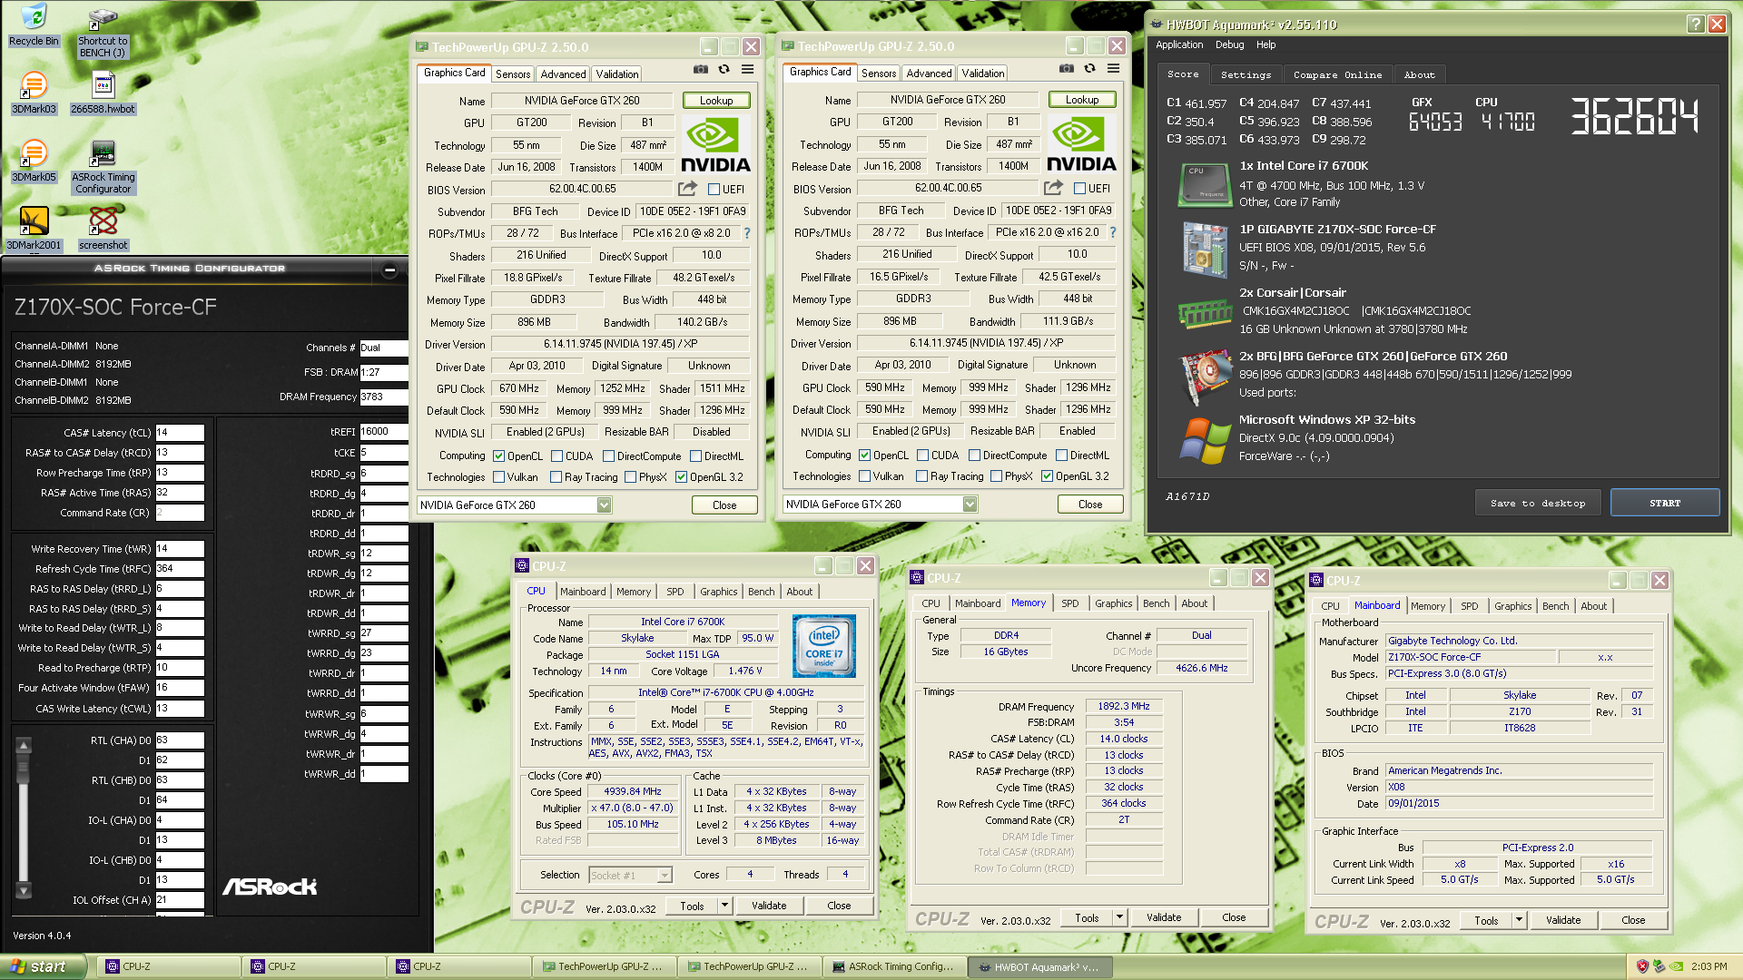Click the bus interface question mark in right GPU-Z
The width and height of the screenshot is (1743, 980).
[x=1113, y=232]
